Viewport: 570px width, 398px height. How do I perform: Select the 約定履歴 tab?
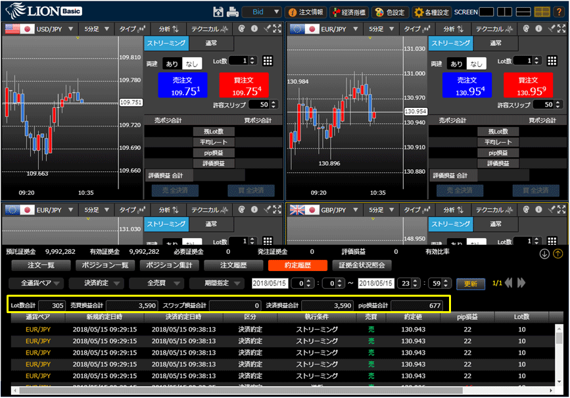tap(298, 265)
